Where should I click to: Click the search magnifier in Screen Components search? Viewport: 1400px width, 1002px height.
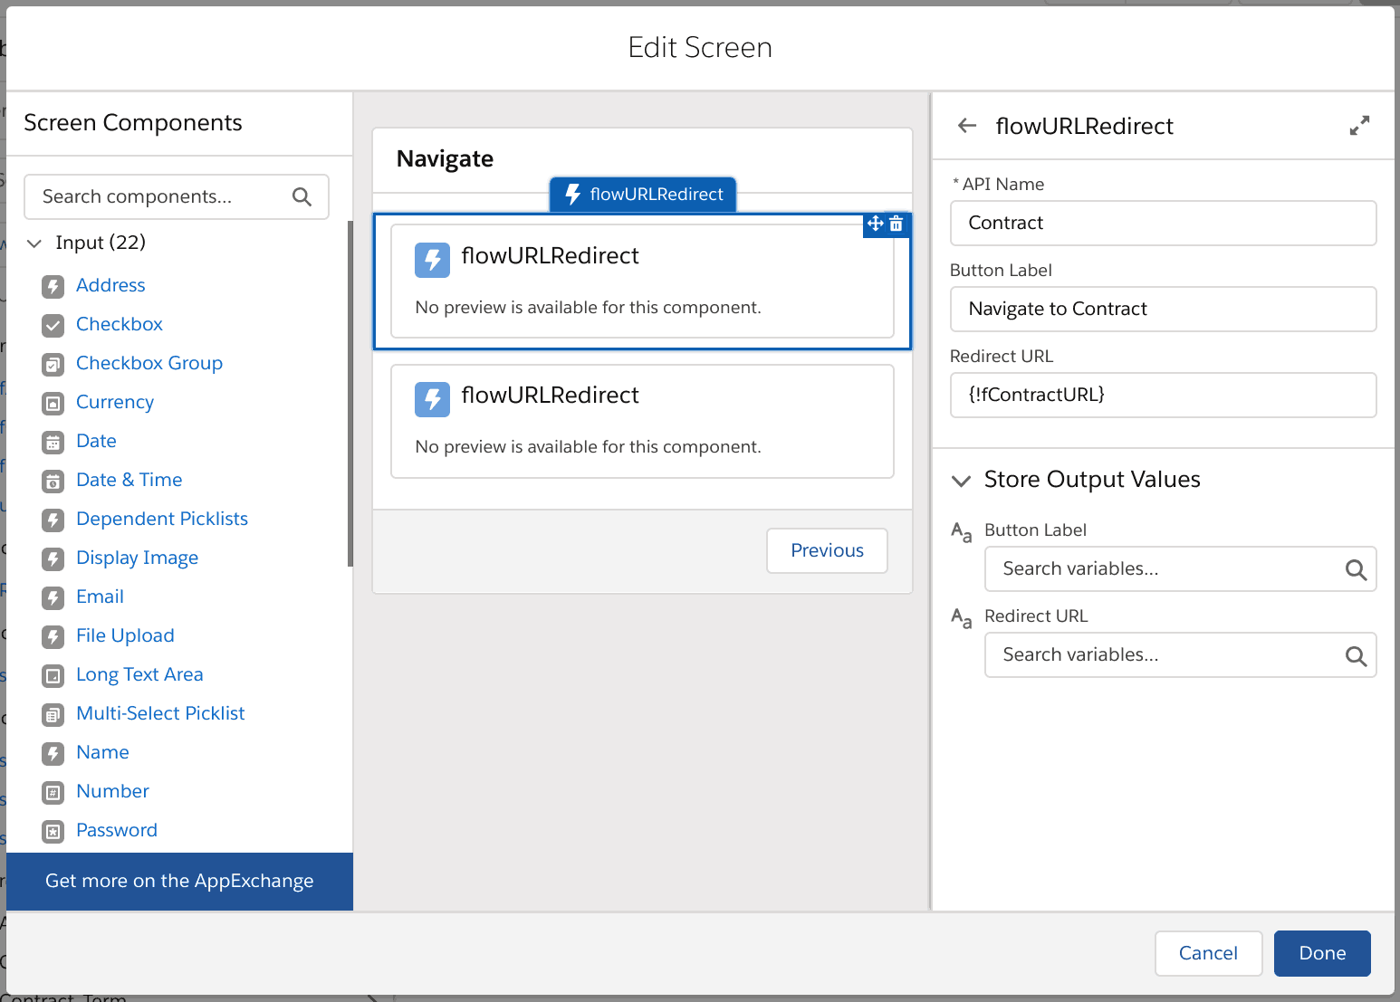(302, 196)
